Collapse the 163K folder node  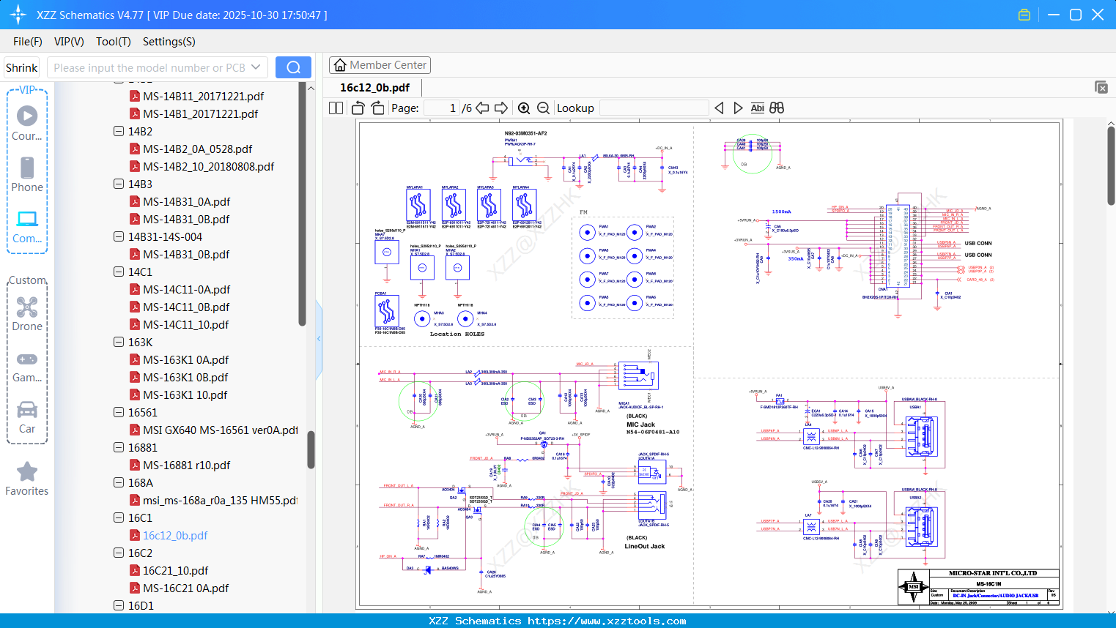119,343
